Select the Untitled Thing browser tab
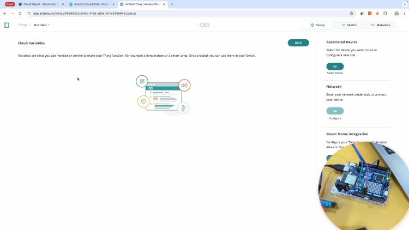The image size is (409, 230). [142, 4]
